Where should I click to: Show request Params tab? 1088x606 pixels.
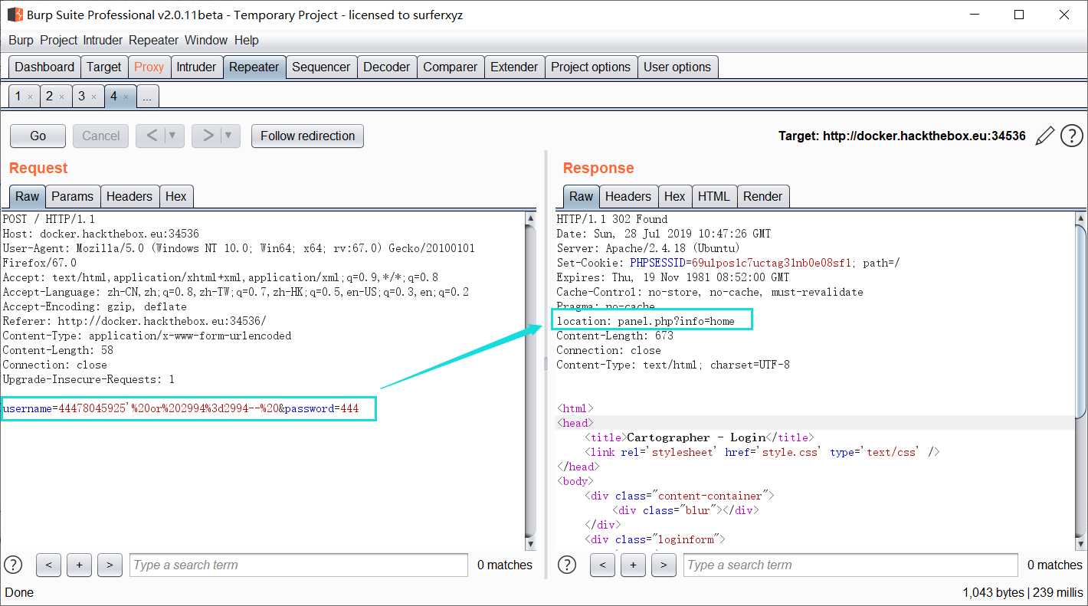click(x=72, y=196)
